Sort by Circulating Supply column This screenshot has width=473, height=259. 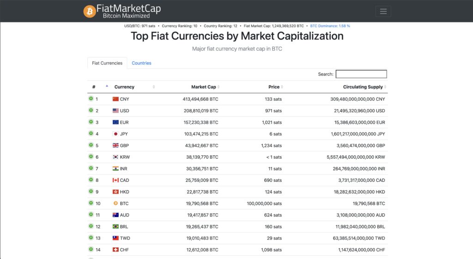[363, 87]
